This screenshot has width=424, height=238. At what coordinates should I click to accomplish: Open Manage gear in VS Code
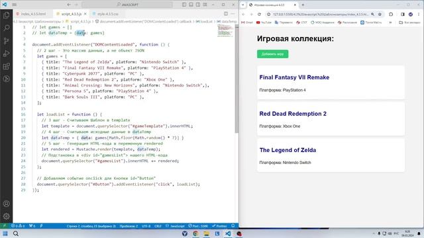click(6, 216)
